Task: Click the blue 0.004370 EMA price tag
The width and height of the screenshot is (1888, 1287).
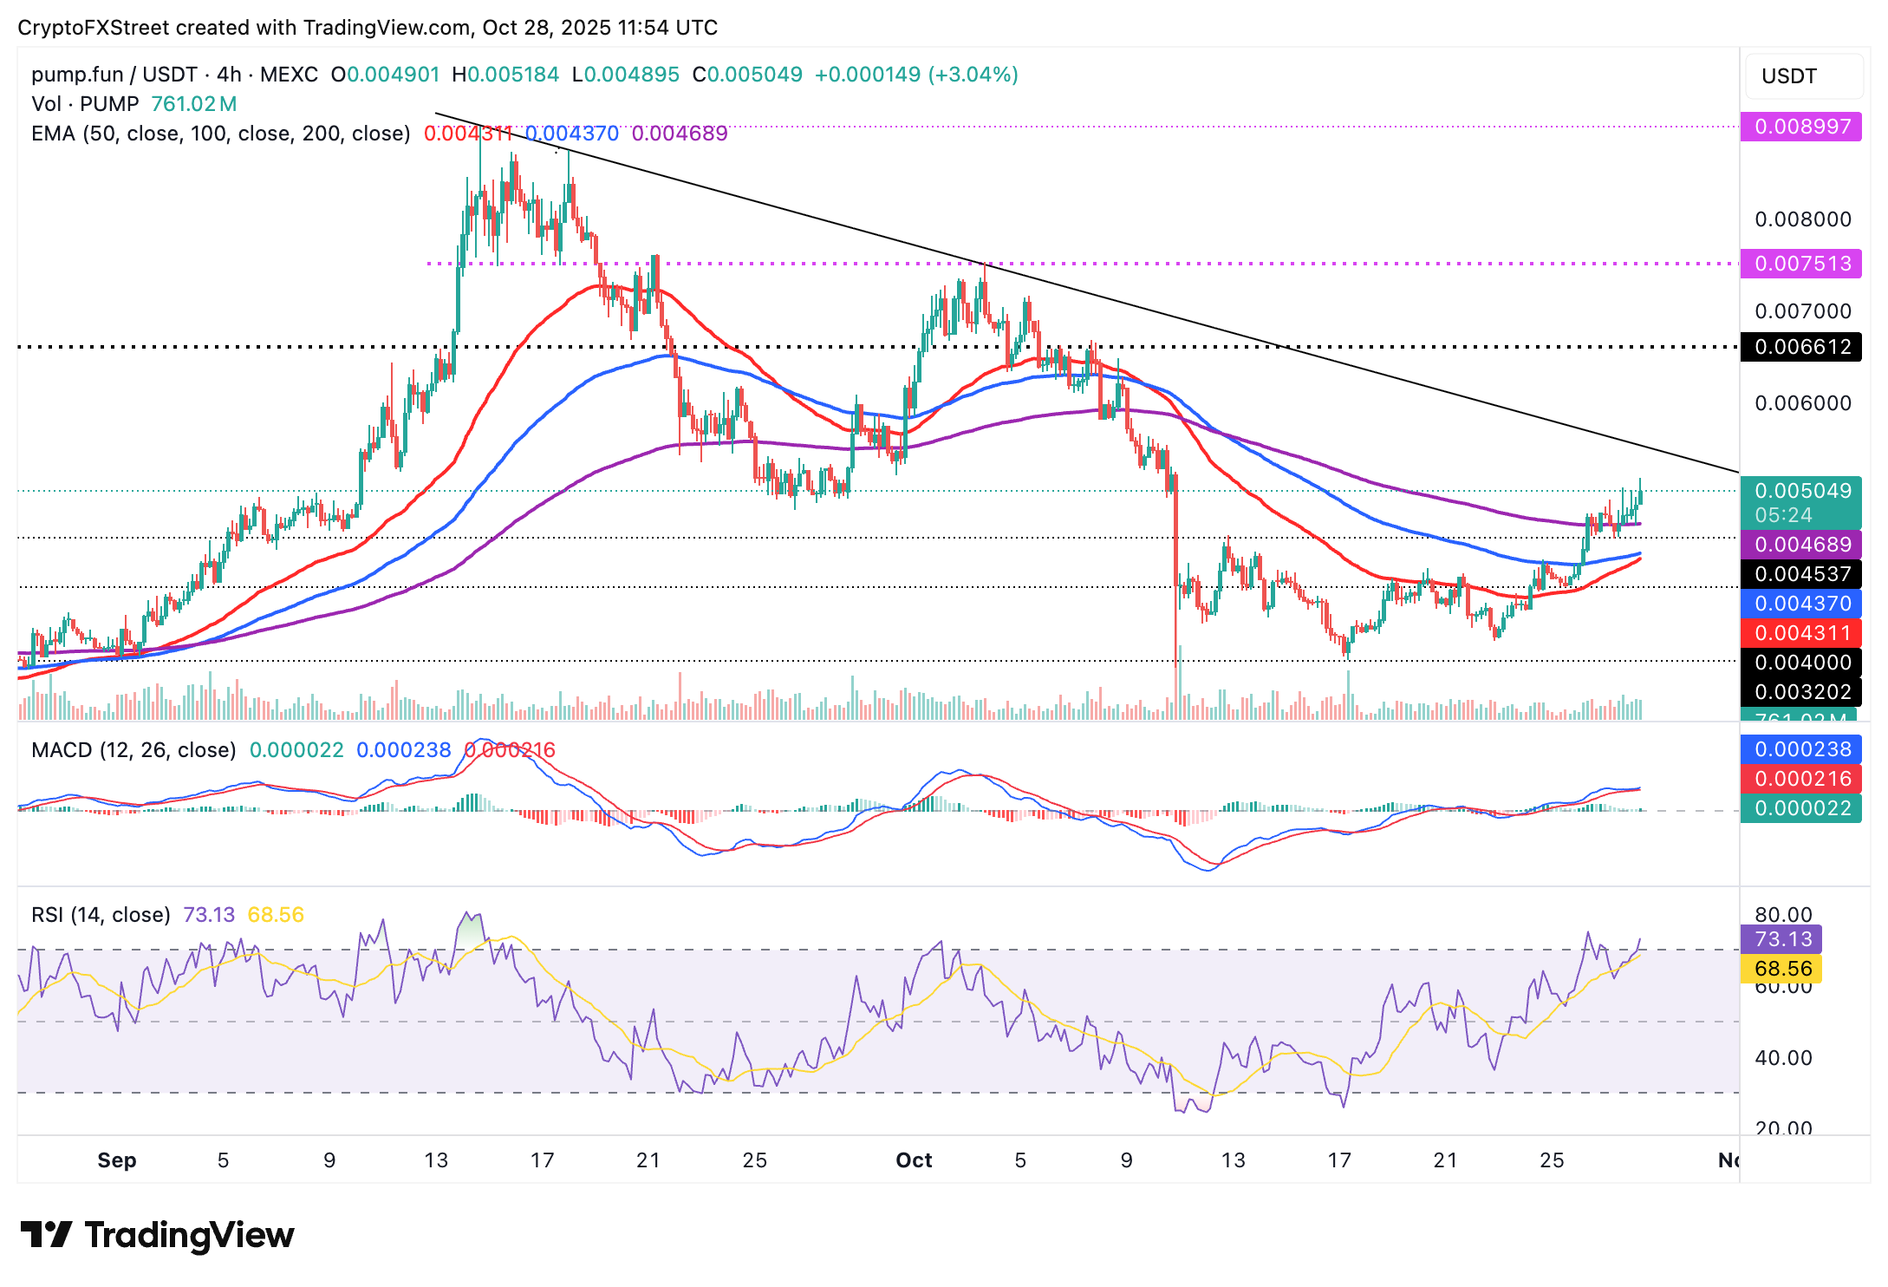Action: point(1801,604)
